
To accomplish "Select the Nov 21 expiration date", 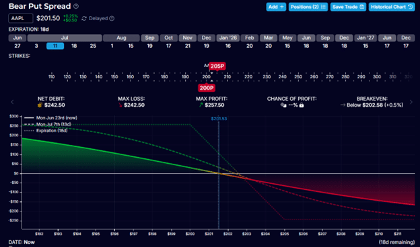I will [188, 46].
